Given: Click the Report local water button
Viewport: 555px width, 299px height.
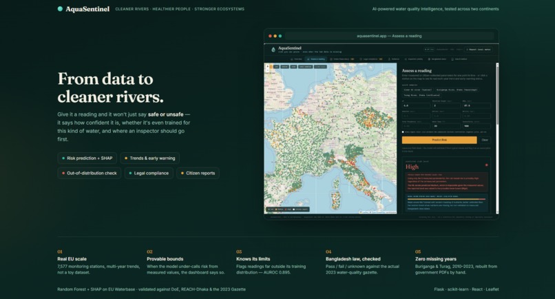Looking at the screenshot, I should click(479, 50).
